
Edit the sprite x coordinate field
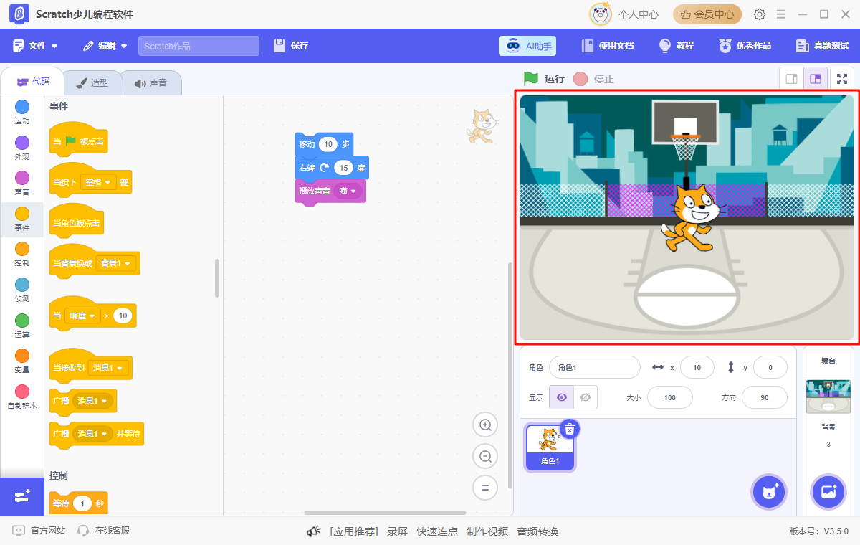click(697, 367)
